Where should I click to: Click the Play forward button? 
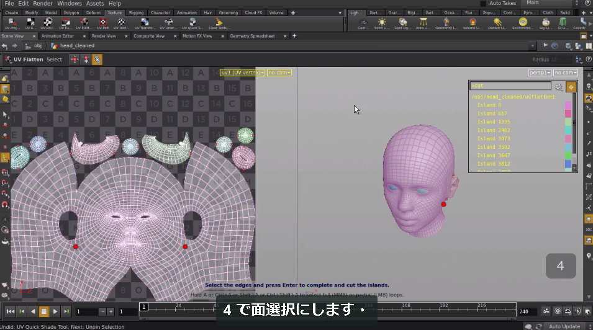click(55, 311)
